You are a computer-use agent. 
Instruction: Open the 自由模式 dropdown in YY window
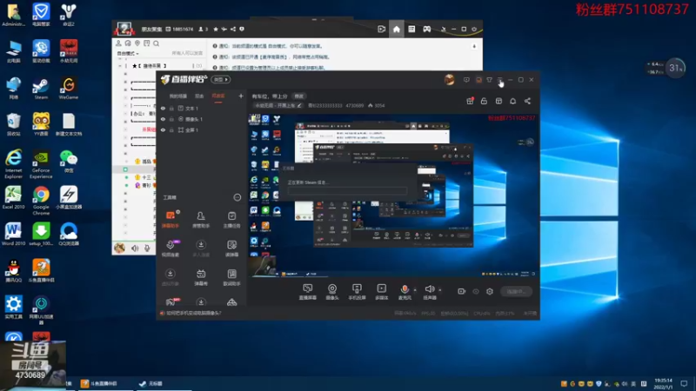point(128,53)
